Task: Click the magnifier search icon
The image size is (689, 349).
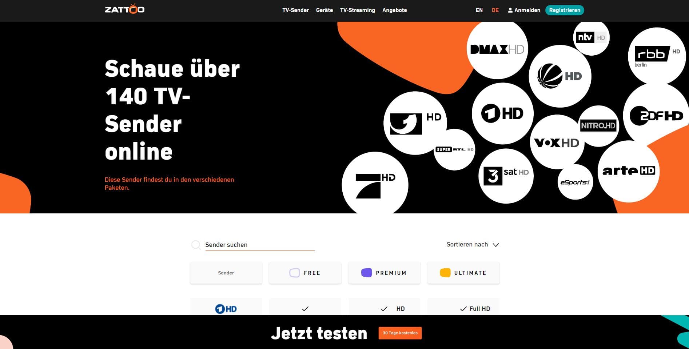Action: click(196, 245)
